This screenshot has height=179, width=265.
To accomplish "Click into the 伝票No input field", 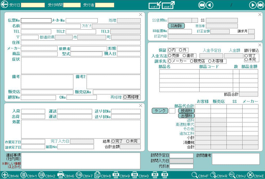I will [36, 21].
